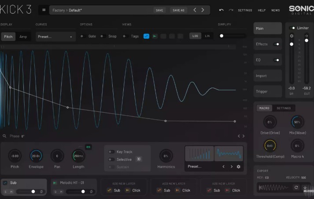Click the SAVE AS button

(178, 10)
